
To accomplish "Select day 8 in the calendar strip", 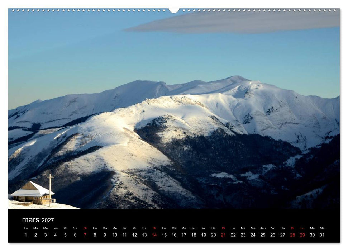I will click(95, 235).
